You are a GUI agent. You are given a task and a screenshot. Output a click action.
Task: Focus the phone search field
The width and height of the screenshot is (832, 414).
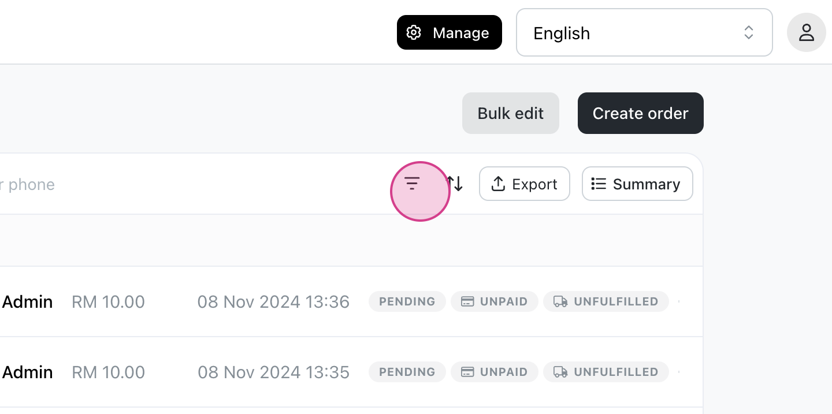pyautogui.click(x=191, y=184)
